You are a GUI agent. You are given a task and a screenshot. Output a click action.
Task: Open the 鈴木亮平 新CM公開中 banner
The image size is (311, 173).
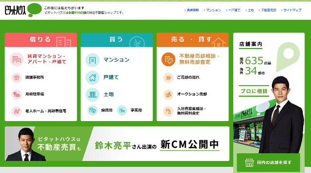click(x=117, y=144)
